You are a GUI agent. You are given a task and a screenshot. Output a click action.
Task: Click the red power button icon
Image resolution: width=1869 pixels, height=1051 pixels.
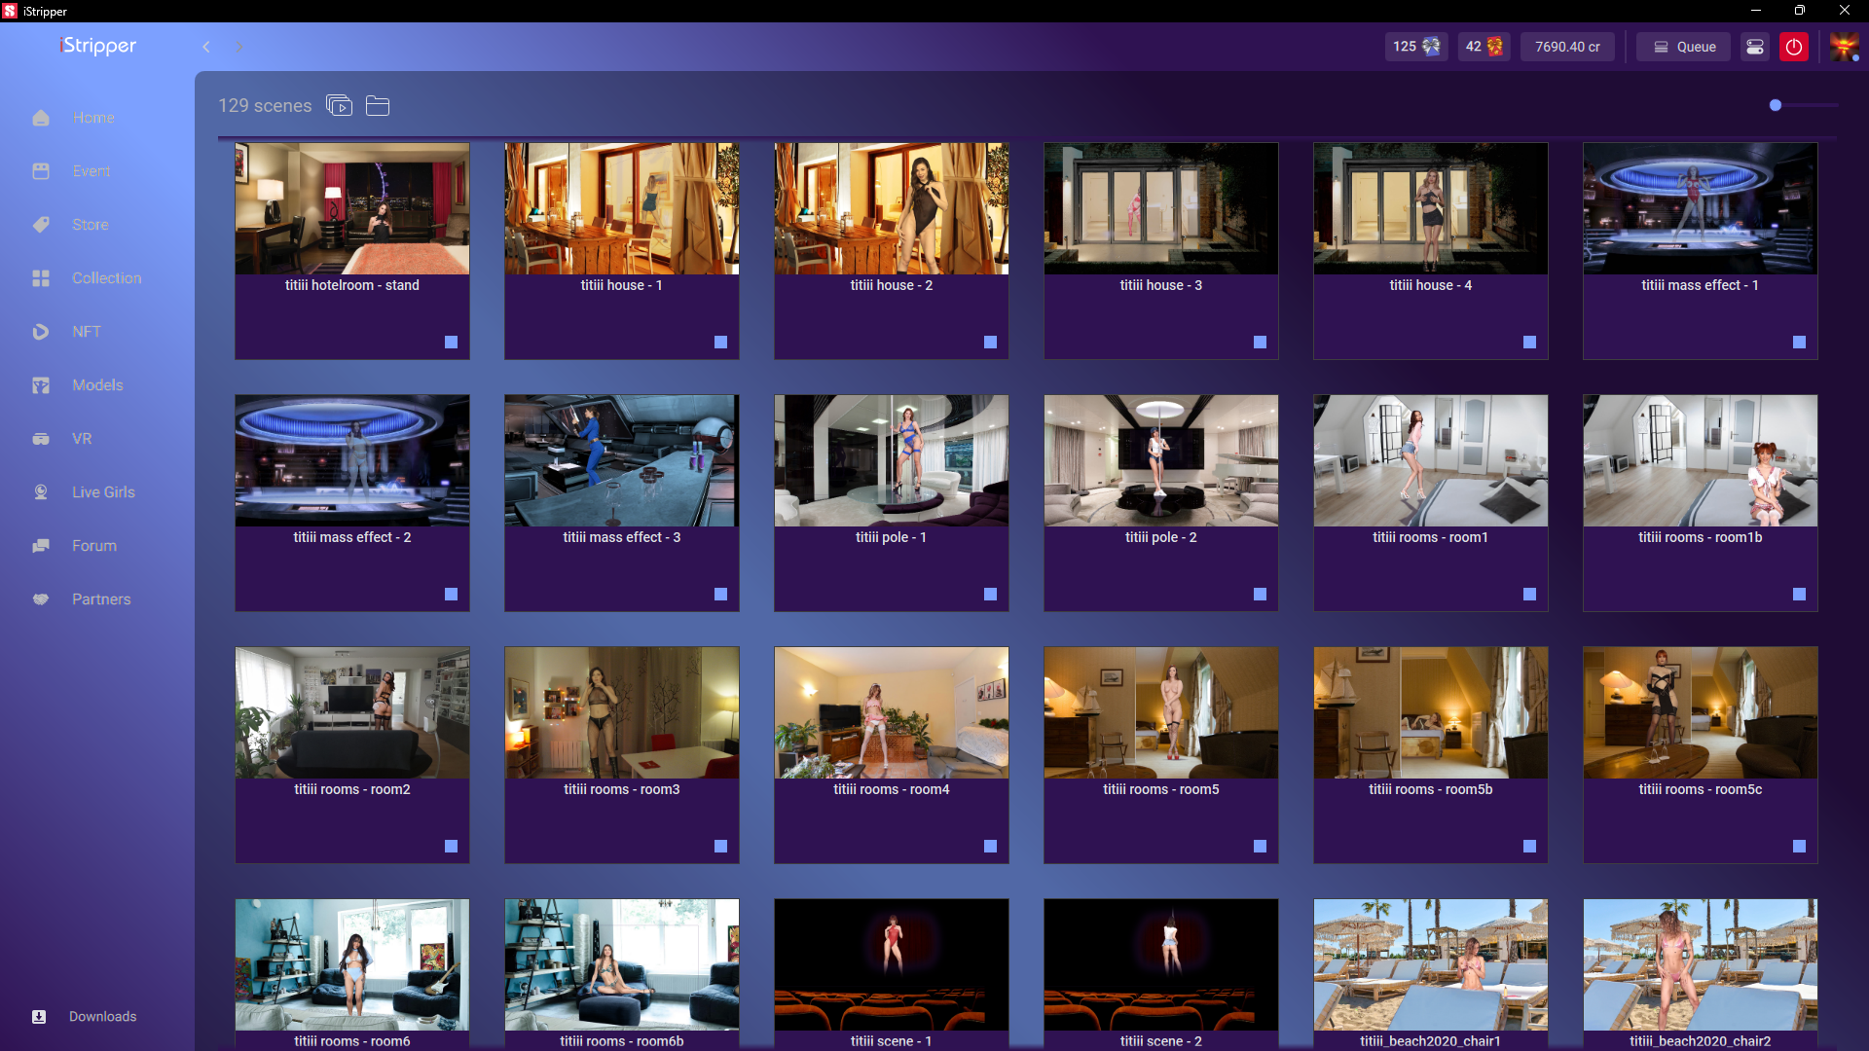[1793, 47]
